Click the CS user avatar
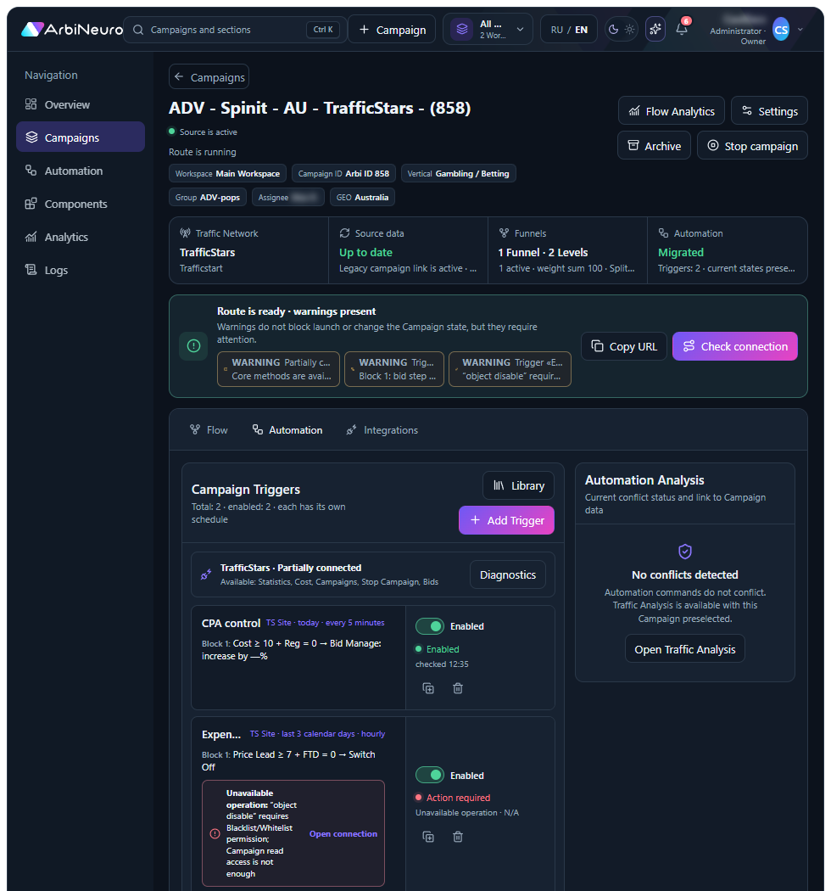 tap(781, 30)
